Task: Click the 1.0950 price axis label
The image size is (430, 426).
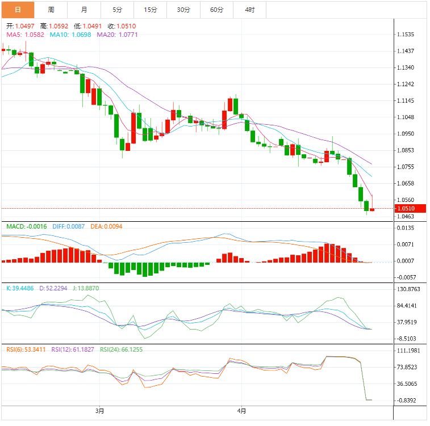Action: pos(406,134)
